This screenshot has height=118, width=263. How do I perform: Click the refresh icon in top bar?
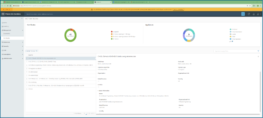[x=249, y=14]
